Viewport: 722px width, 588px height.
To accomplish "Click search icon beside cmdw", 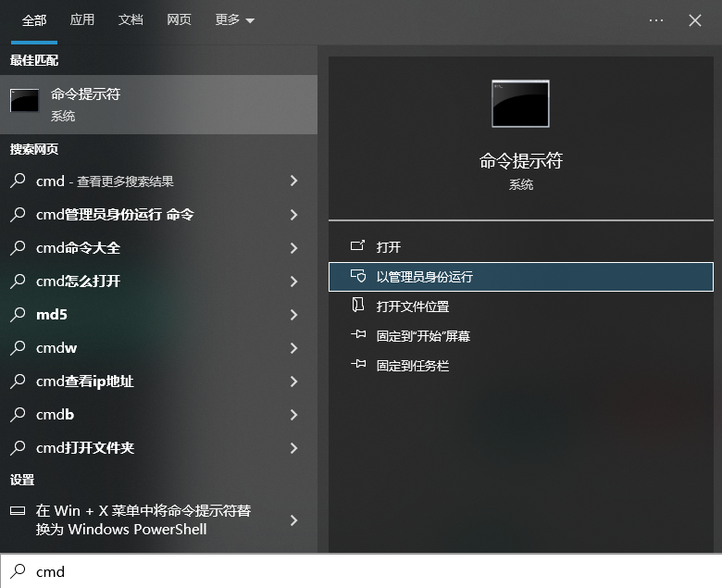I will point(18,347).
